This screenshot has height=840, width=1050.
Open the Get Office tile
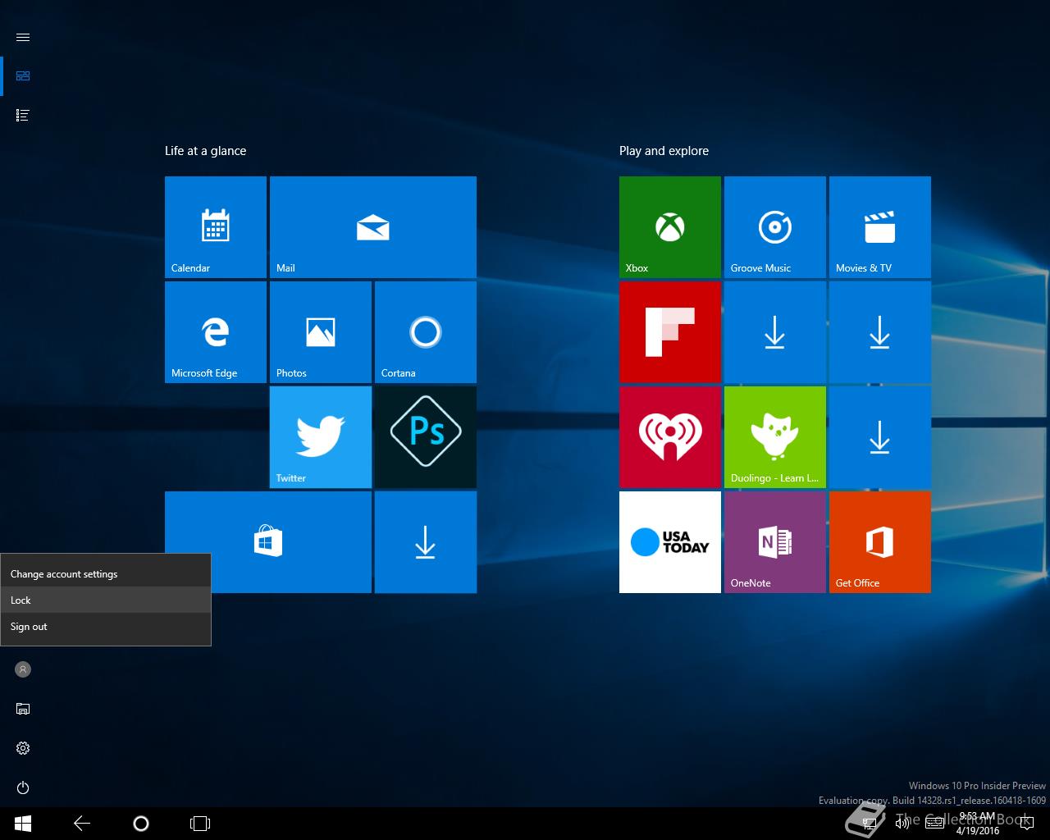click(880, 542)
